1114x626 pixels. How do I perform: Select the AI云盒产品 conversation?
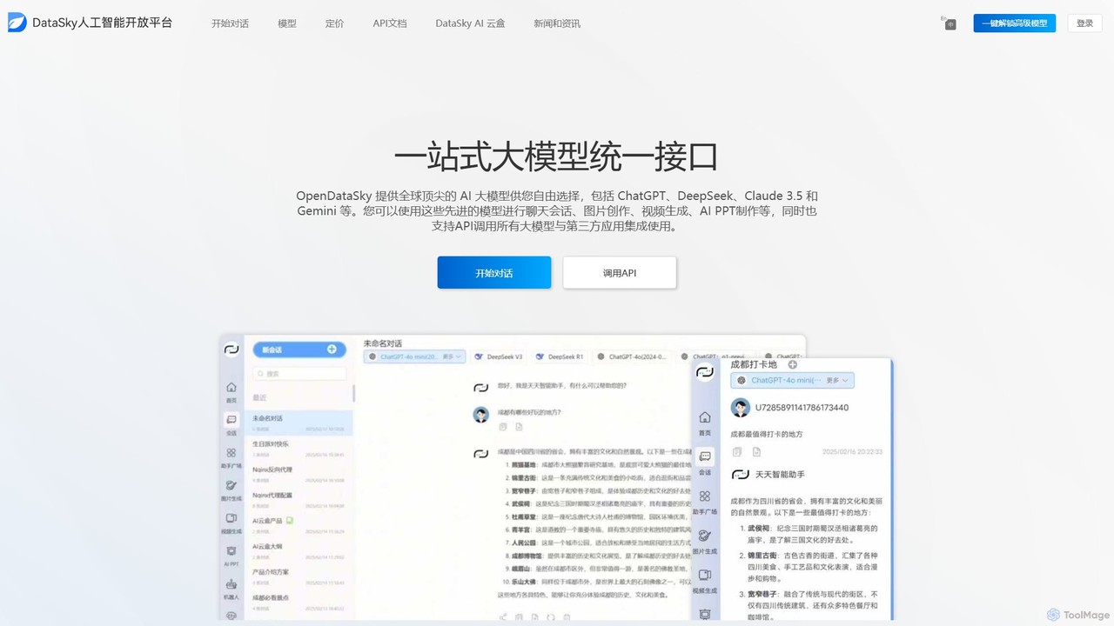299,525
